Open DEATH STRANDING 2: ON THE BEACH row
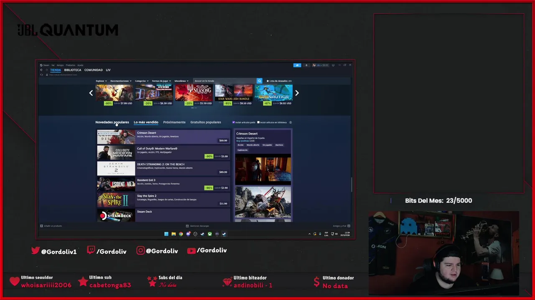 coord(163,168)
